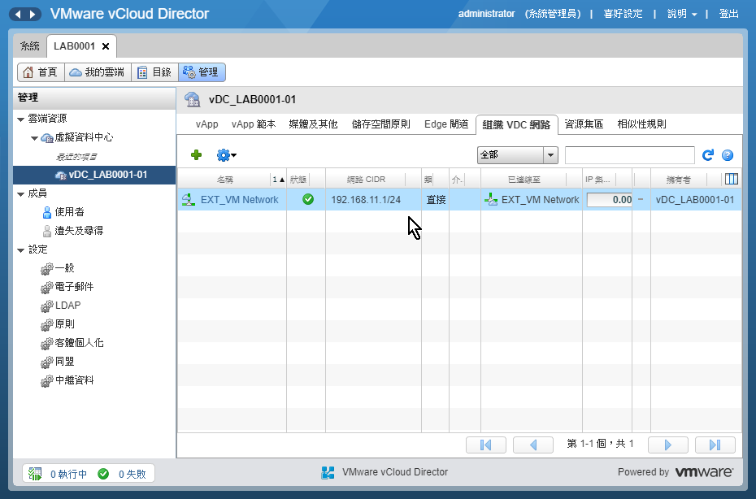This screenshot has width=756, height=499.
Task: Click EXT_VM Network in 已連線至 column
Action: click(540, 200)
